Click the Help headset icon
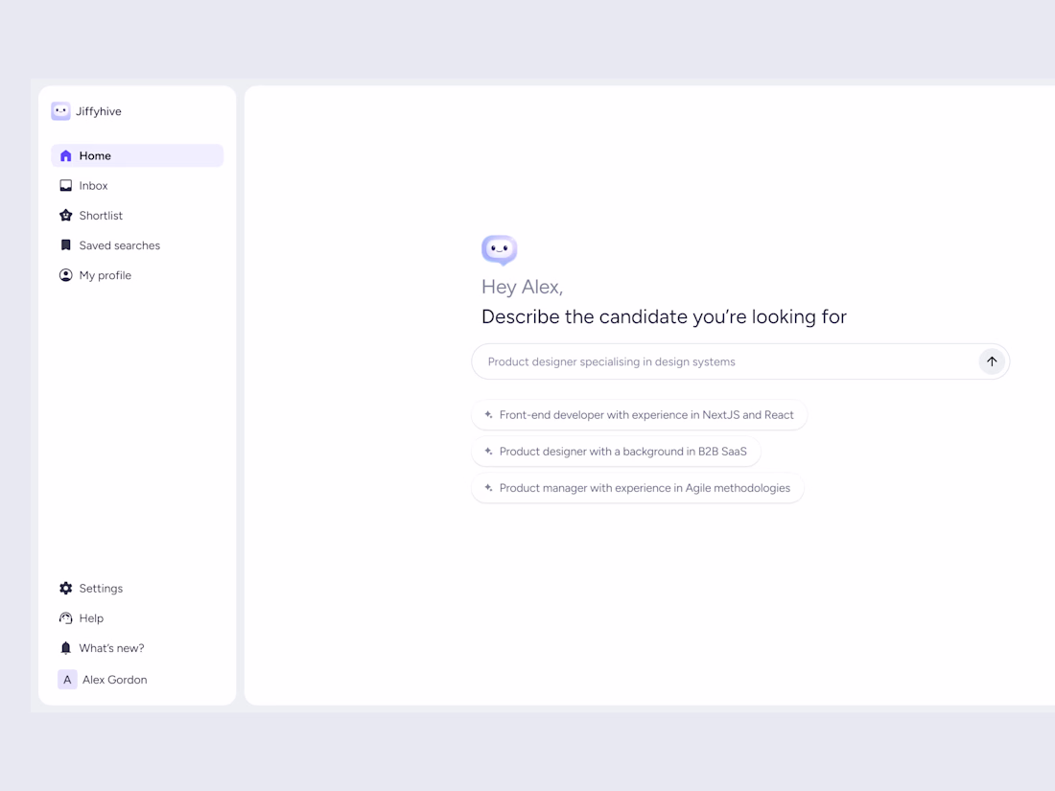Viewport: 1055px width, 791px height. 66,618
